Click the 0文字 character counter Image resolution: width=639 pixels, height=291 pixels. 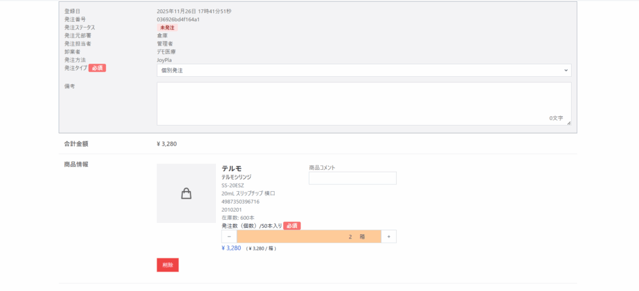coord(555,118)
